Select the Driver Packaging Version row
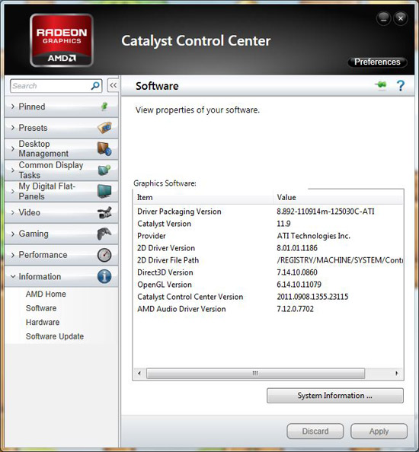Image resolution: width=419 pixels, height=452 pixels. [x=268, y=212]
